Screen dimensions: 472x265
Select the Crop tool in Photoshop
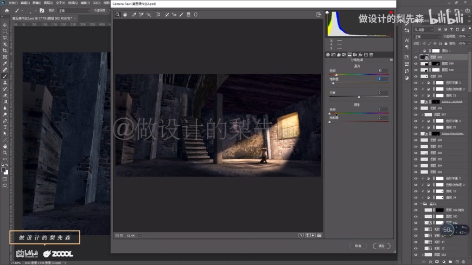pyautogui.click(x=5, y=50)
